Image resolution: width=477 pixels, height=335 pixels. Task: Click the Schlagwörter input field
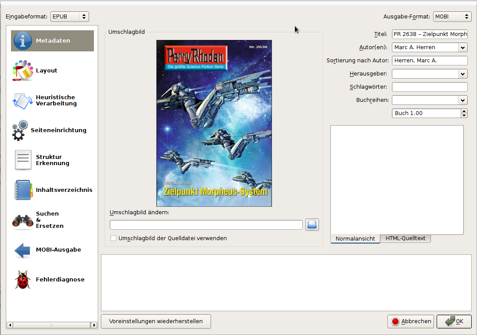tap(430, 87)
